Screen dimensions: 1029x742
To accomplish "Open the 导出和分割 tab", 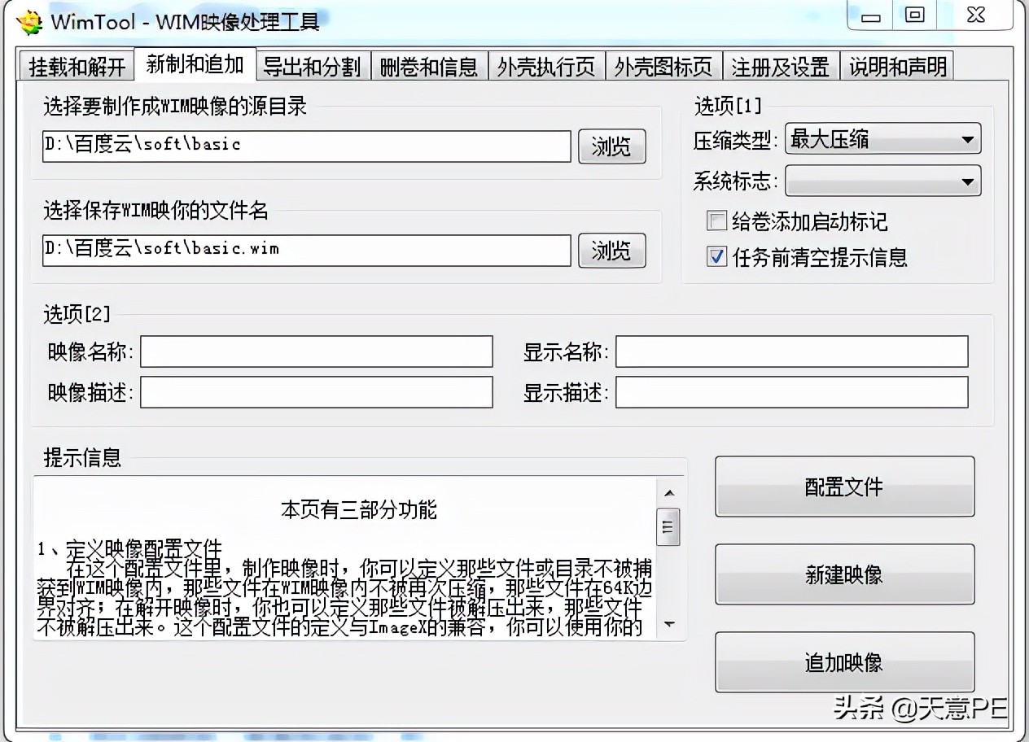I will point(313,65).
